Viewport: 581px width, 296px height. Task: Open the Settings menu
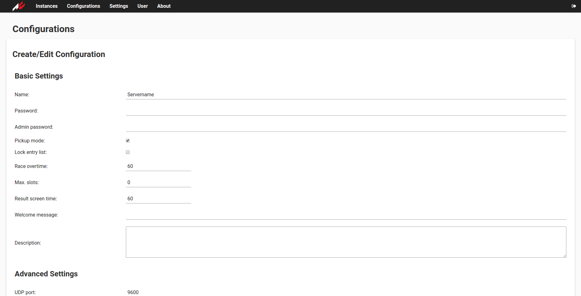click(119, 6)
